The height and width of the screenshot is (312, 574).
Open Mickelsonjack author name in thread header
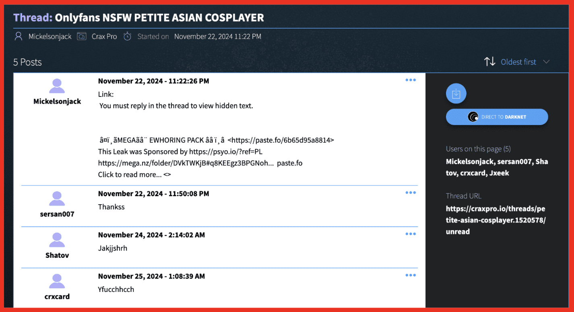pyautogui.click(x=50, y=37)
